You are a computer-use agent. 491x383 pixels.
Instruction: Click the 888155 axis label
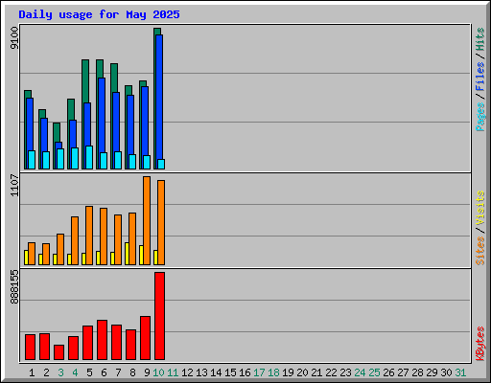pos(14,286)
